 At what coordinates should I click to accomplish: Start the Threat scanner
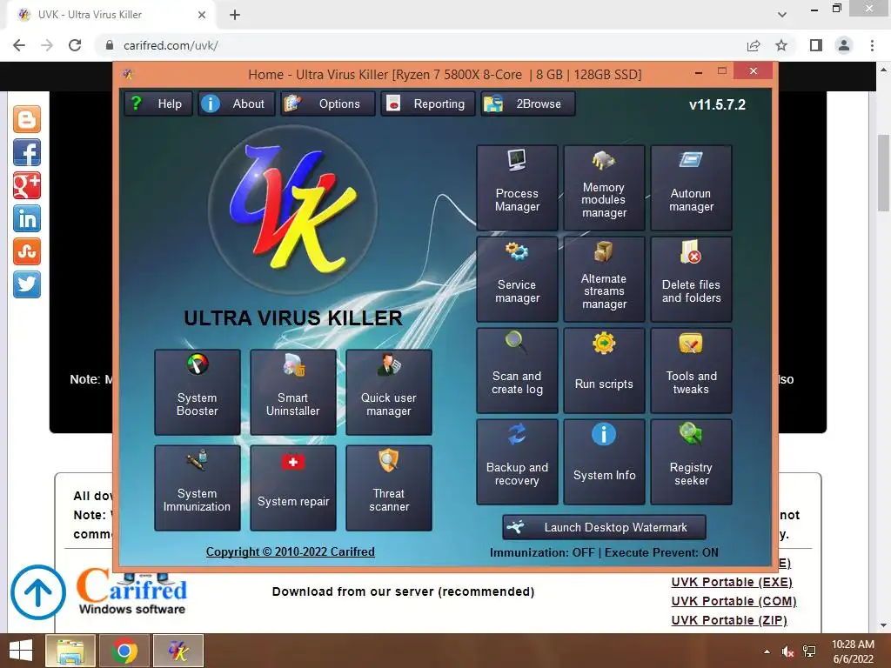coord(389,488)
